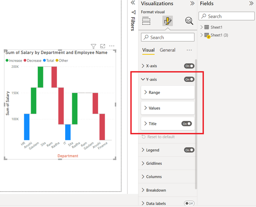
Task: Select the Format visual paintbrush icon
Action: click(168, 21)
